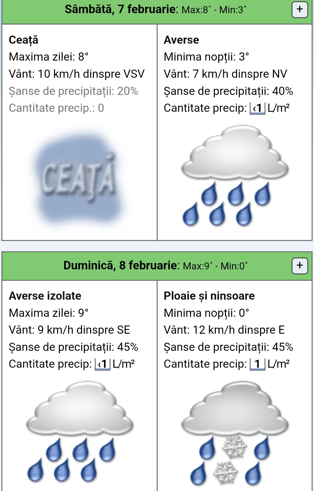The image size is (314, 491).
Task: Click wind 10 km/h dinspre VSV line
Action: pyautogui.click(x=76, y=74)
